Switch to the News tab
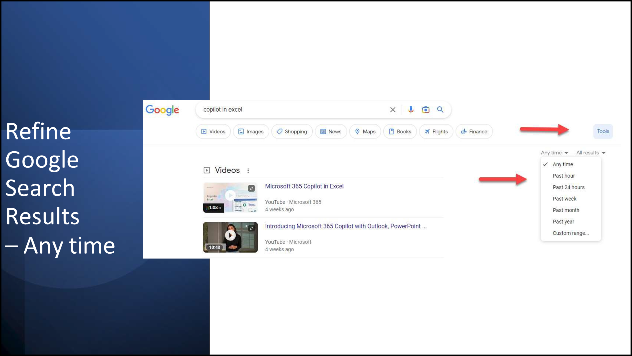This screenshot has width=632, height=356. tap(331, 132)
